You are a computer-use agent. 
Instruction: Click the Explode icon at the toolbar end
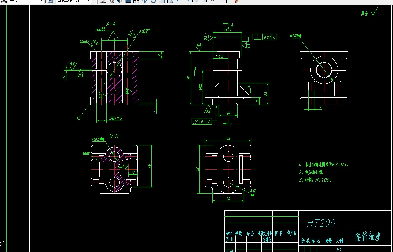236,1
